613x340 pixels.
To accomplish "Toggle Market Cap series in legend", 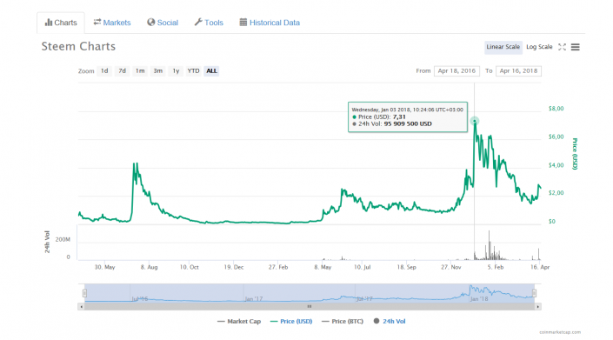I will pos(239,321).
